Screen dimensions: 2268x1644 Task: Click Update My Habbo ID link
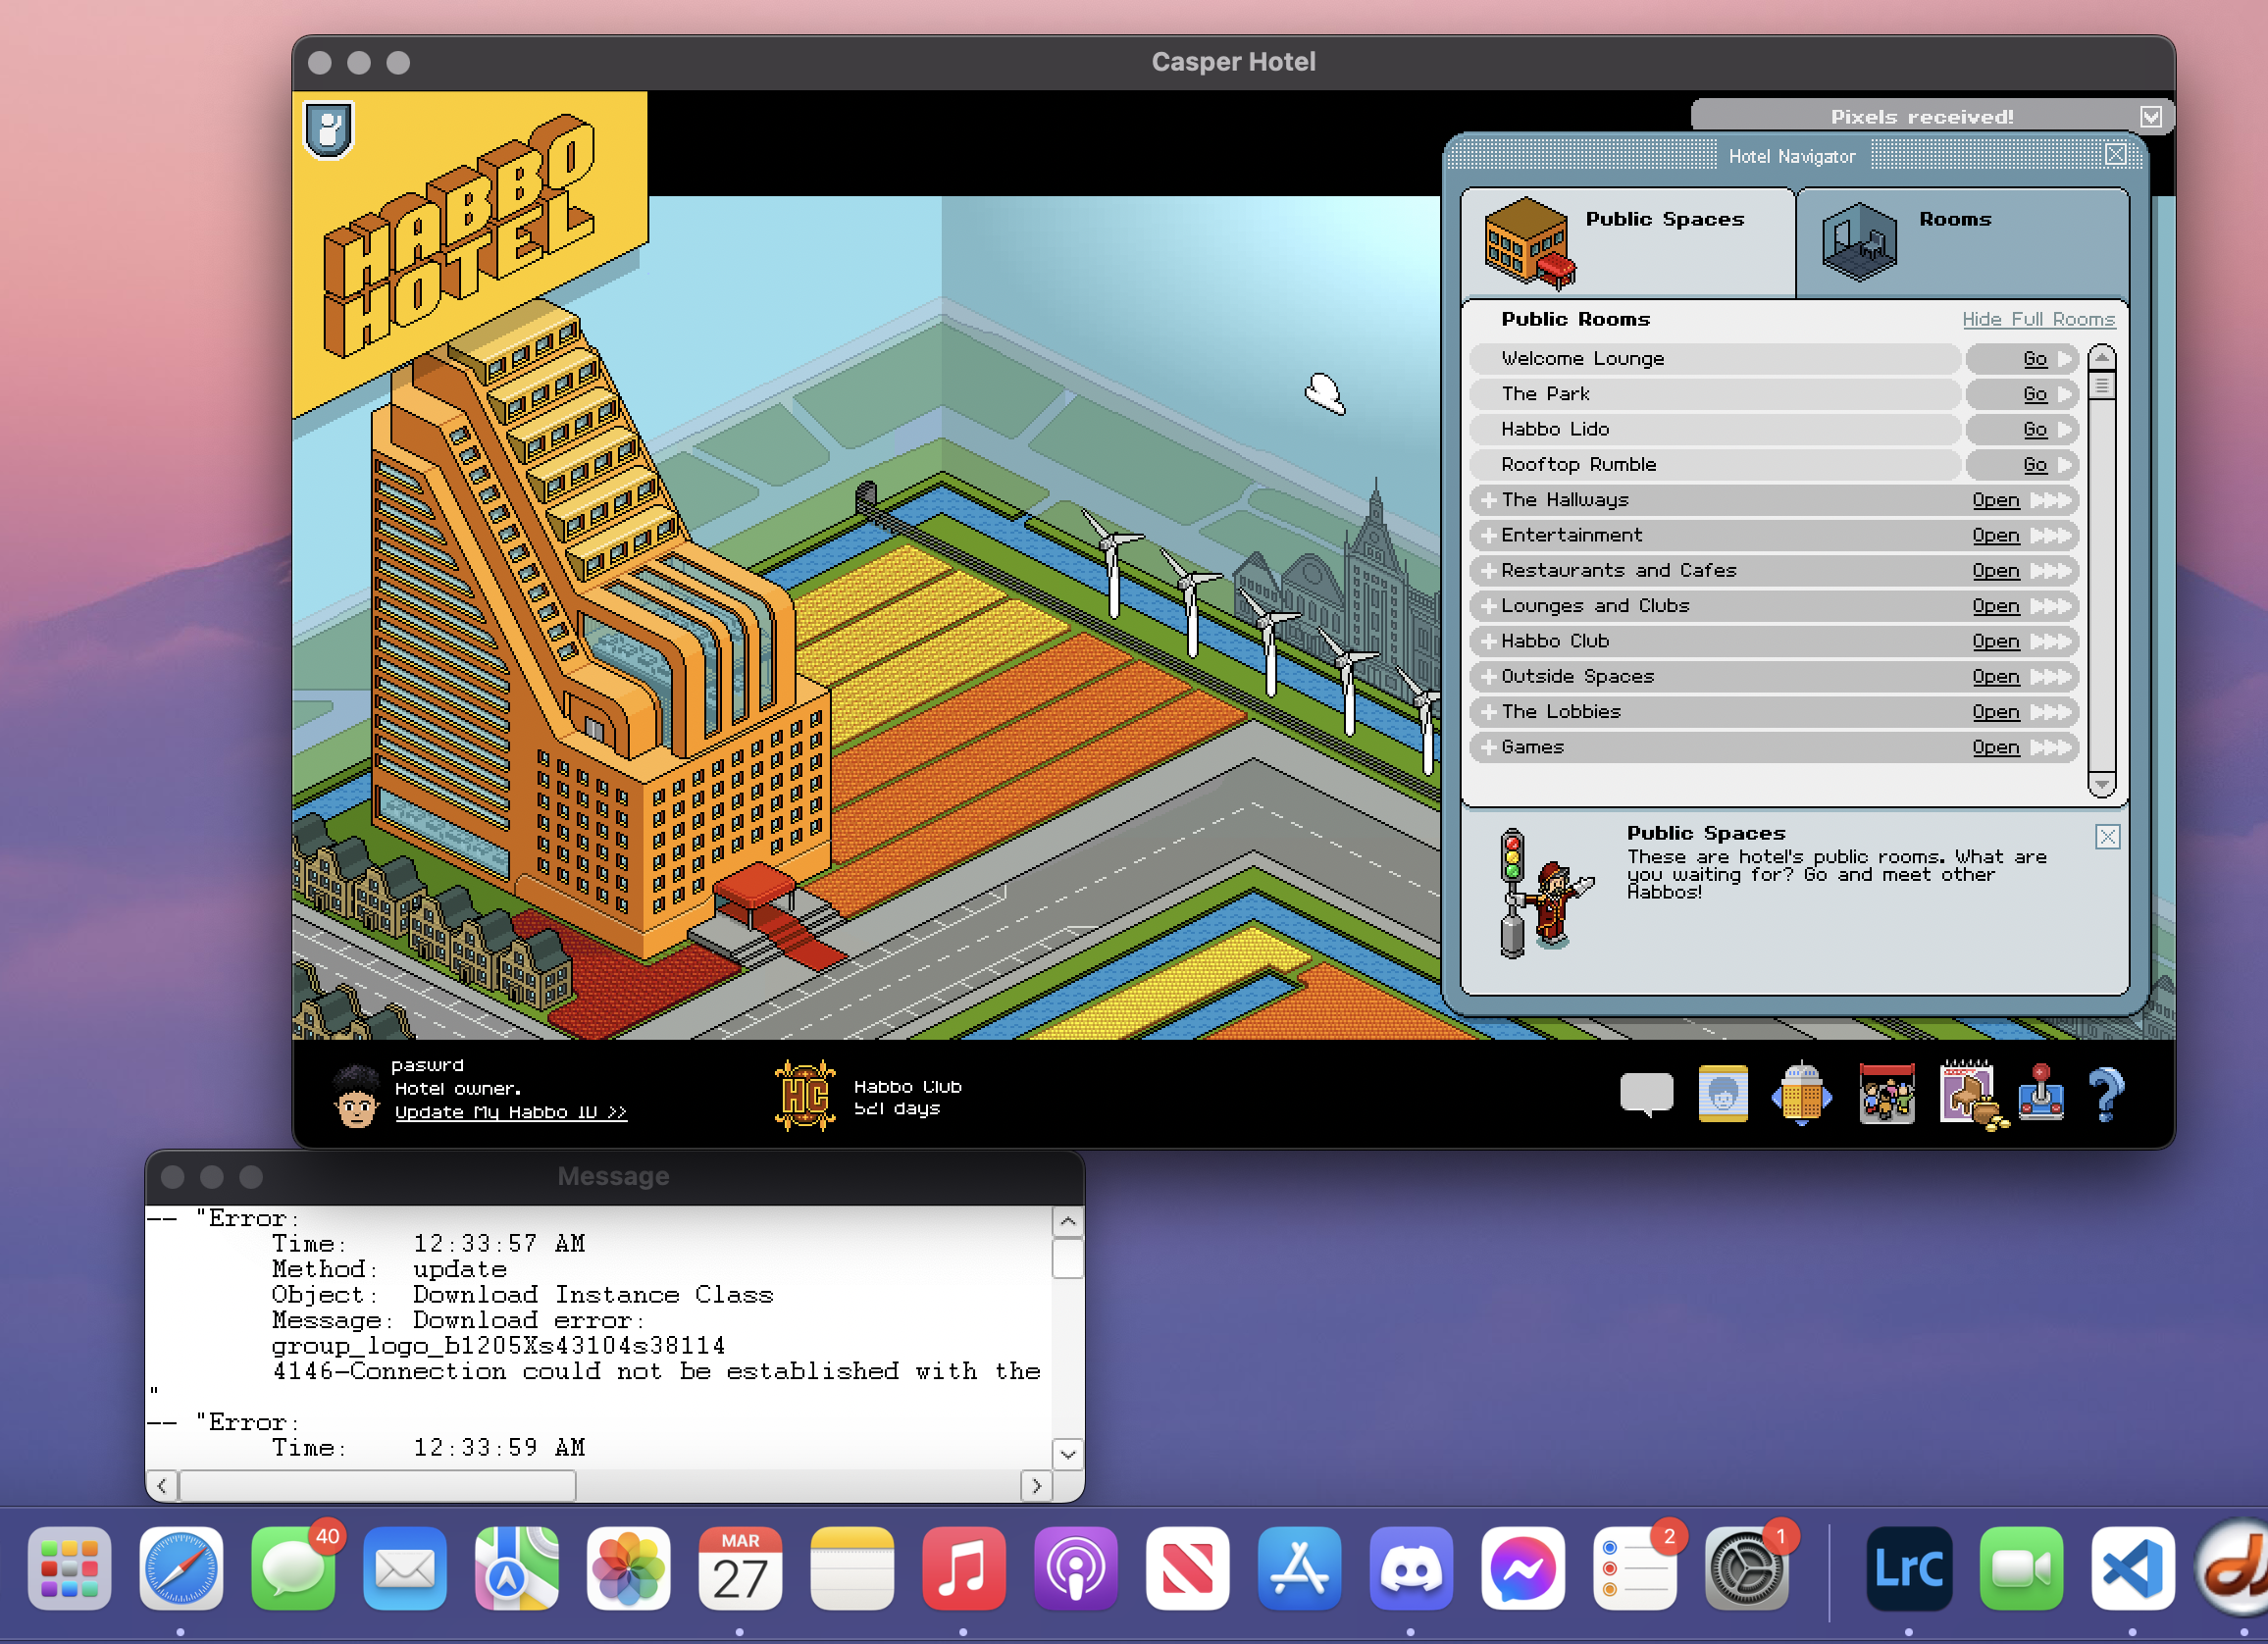510,1112
